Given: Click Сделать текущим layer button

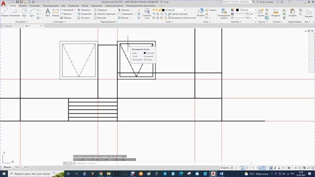Looking at the screenshot, I should click(178, 14).
